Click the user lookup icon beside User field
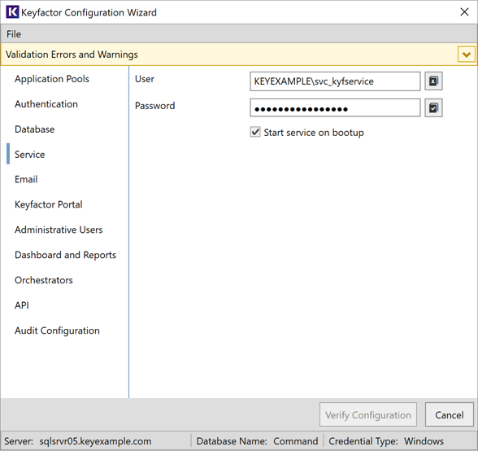Screen dimensions: 478x451 [x=433, y=81]
